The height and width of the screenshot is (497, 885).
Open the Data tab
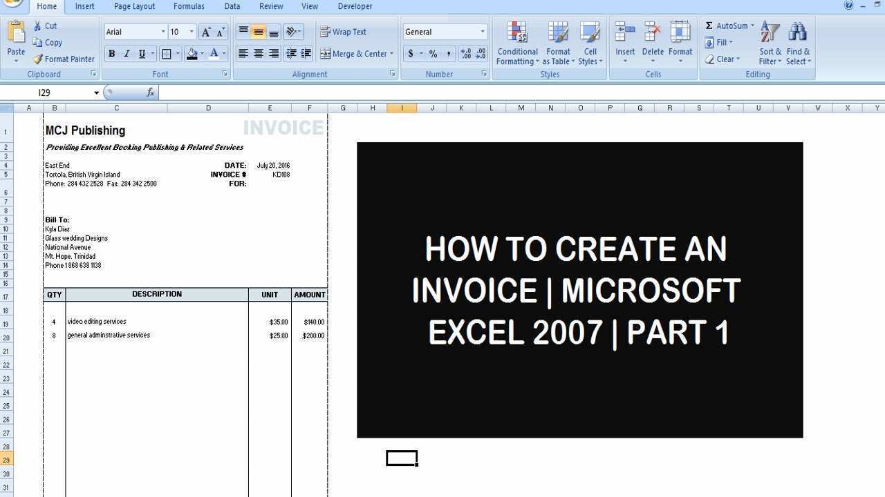(x=232, y=6)
